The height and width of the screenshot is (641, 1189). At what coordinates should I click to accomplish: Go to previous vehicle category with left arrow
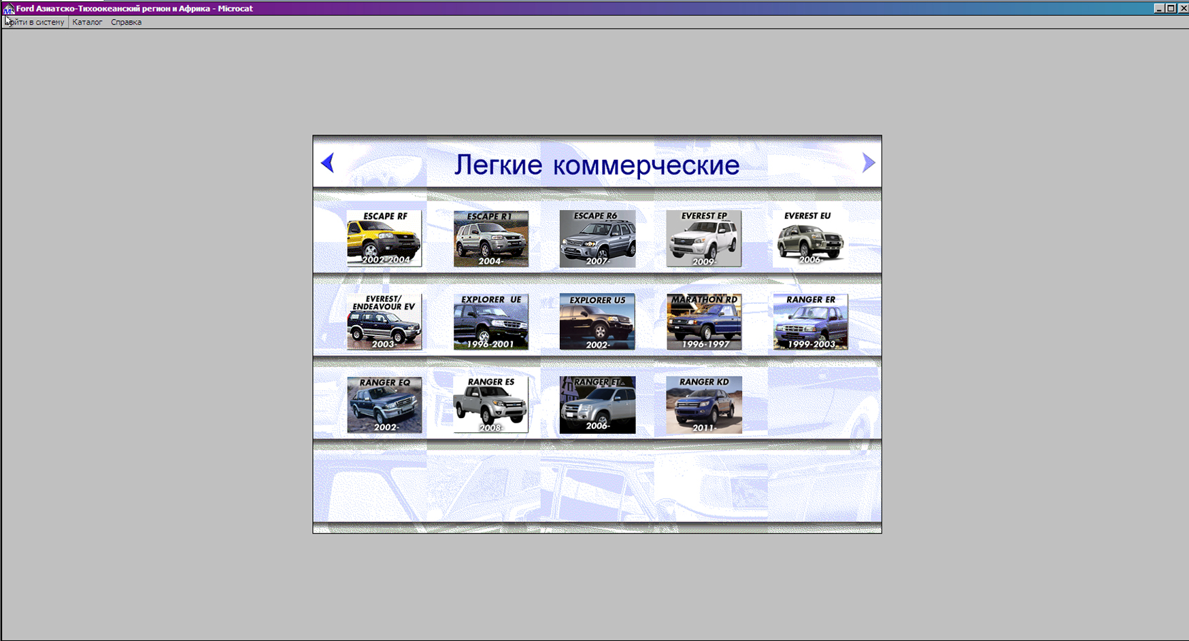coord(327,163)
